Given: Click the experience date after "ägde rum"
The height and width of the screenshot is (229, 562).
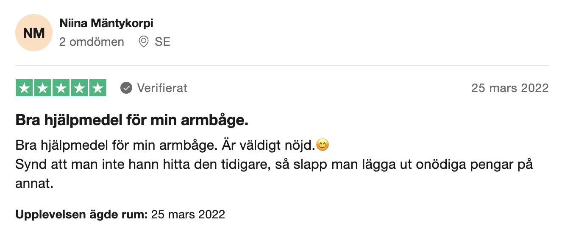Looking at the screenshot, I should tap(188, 215).
